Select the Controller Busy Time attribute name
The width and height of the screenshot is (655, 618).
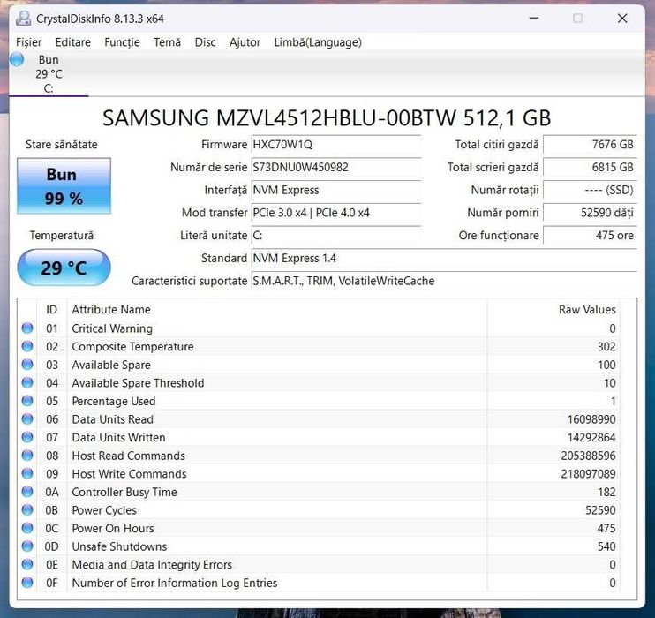(124, 493)
